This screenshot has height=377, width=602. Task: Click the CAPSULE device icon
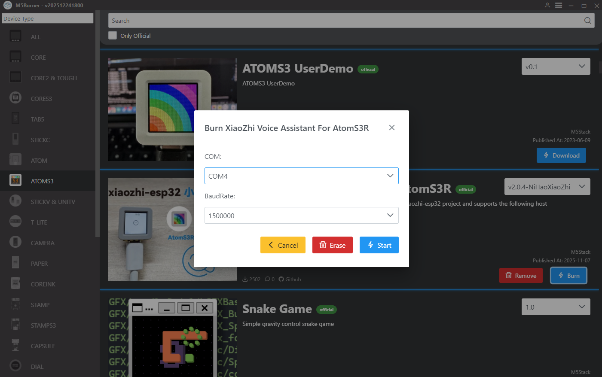[15, 346]
